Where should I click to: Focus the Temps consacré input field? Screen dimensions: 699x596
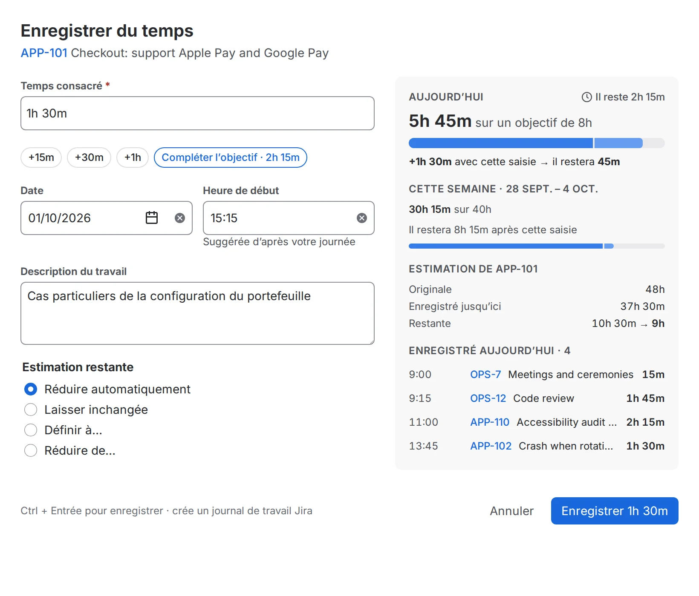pyautogui.click(x=197, y=113)
